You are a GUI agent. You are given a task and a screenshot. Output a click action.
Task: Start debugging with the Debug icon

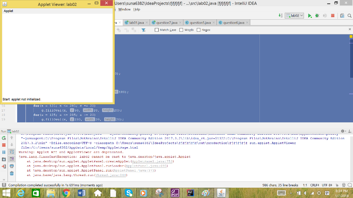317,15
